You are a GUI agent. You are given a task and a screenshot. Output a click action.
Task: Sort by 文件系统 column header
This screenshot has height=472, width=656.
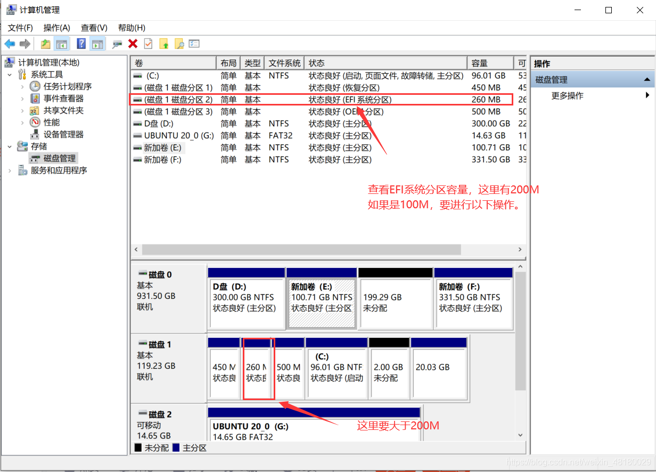click(x=285, y=63)
